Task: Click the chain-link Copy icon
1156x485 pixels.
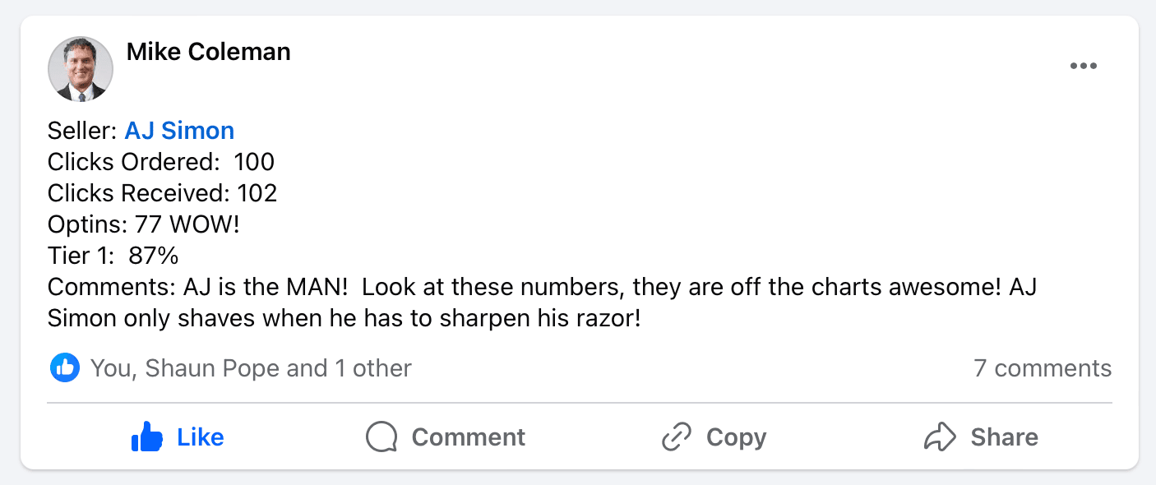Action: pyautogui.click(x=676, y=436)
